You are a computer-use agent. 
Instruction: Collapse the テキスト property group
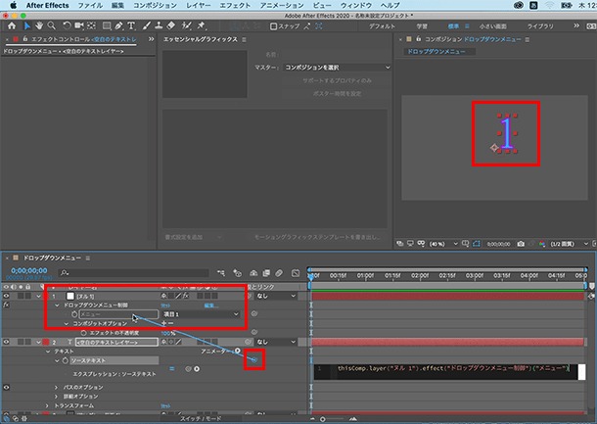[x=48, y=352]
